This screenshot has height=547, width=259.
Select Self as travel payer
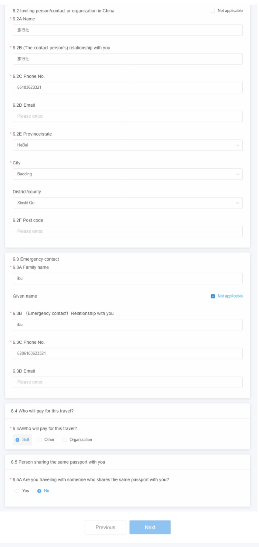tap(18, 440)
